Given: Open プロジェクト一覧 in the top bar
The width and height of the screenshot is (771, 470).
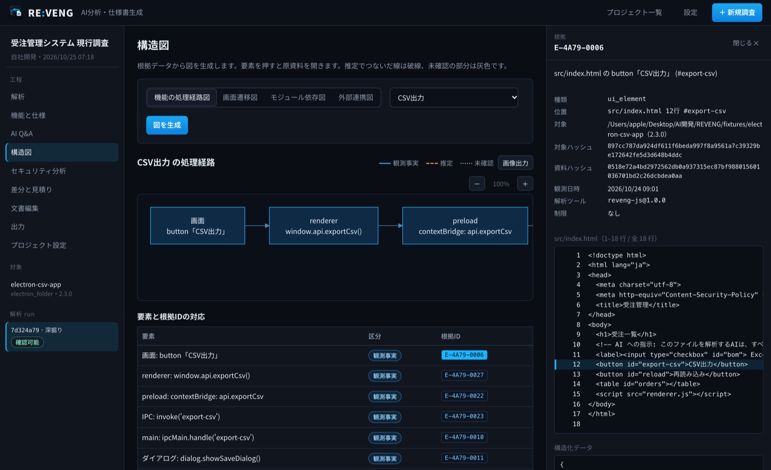Looking at the screenshot, I should (634, 13).
